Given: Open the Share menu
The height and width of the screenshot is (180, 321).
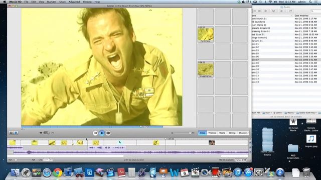Looking at the screenshot, I should pyautogui.click(x=62, y=2).
